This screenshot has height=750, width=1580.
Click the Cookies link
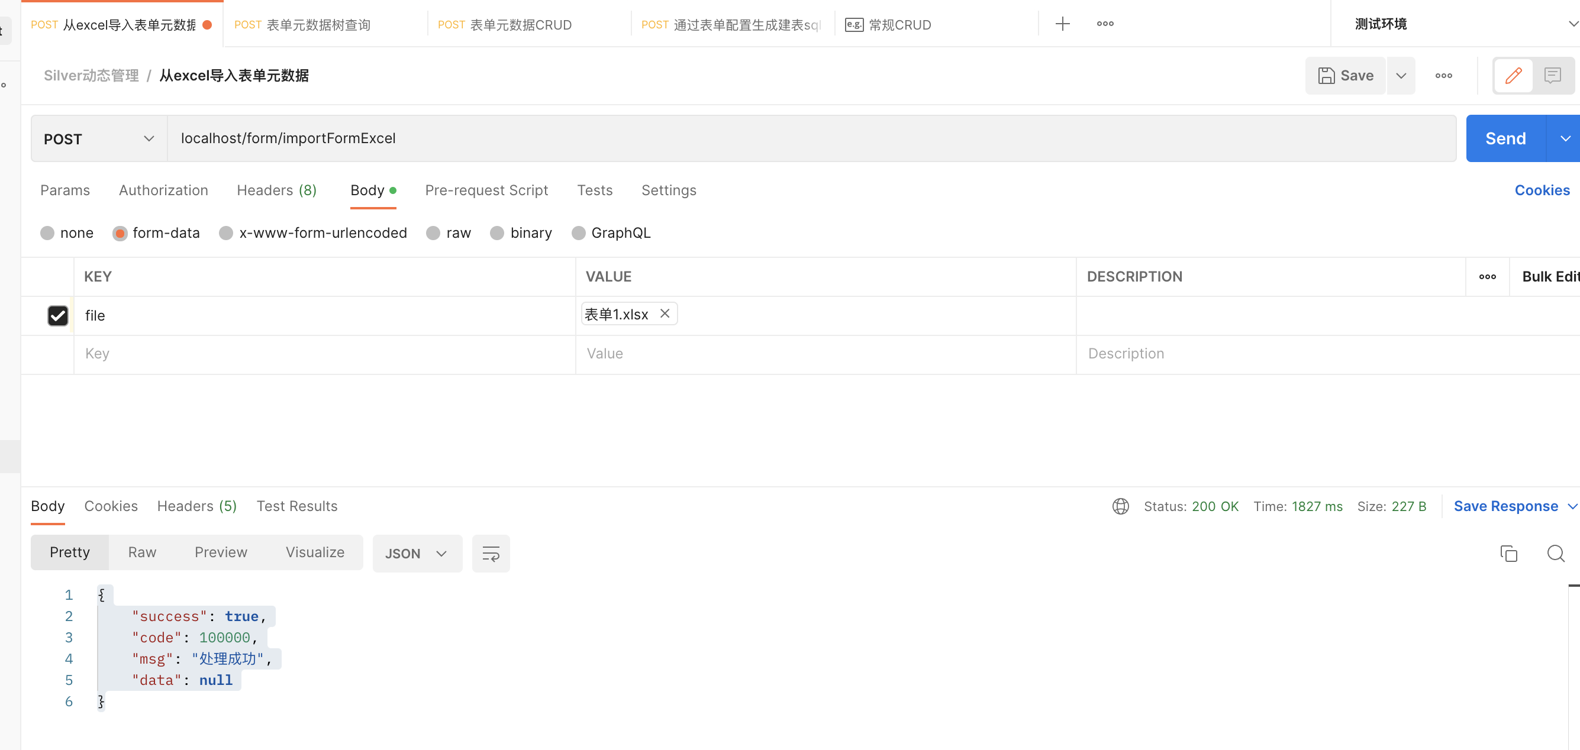coord(1543,190)
